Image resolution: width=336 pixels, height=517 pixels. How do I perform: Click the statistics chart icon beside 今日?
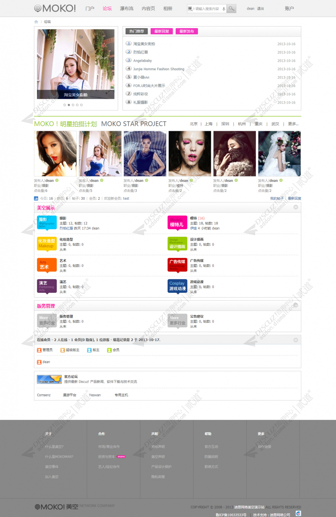tap(36, 199)
